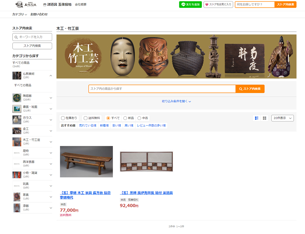Sort products by 安い順 tab
The width and height of the screenshot is (305, 234).
point(117,125)
